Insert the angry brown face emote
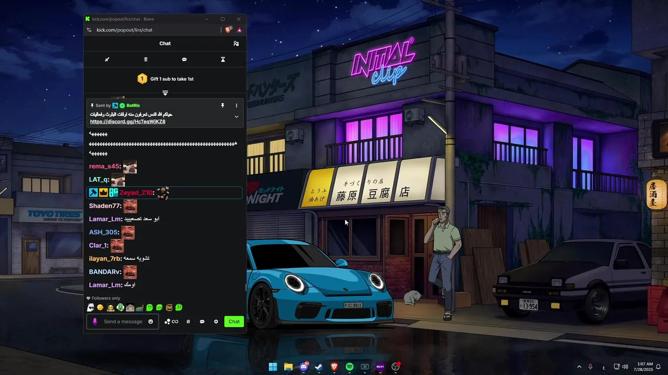 click(169, 308)
